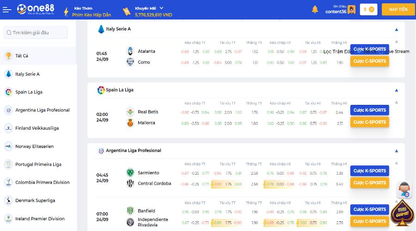This screenshot has width=416, height=231.
Task: Click the Italy Serie A sidebar icon
Action: tap(8, 74)
